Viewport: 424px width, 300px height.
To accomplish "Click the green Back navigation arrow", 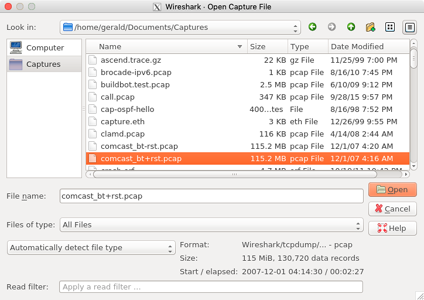I will pyautogui.click(x=312, y=27).
